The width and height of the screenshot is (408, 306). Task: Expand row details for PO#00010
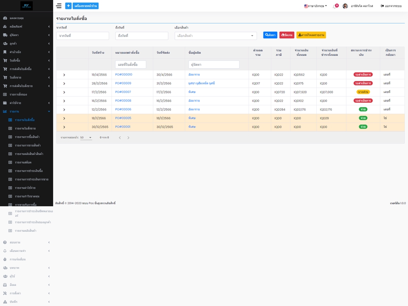tap(64, 75)
